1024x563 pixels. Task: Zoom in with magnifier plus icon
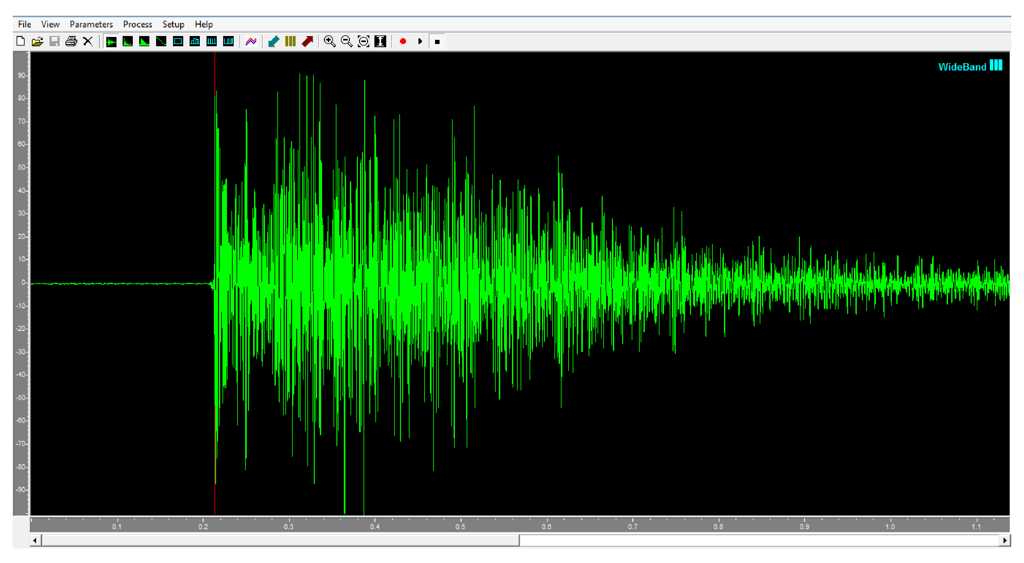(x=329, y=41)
